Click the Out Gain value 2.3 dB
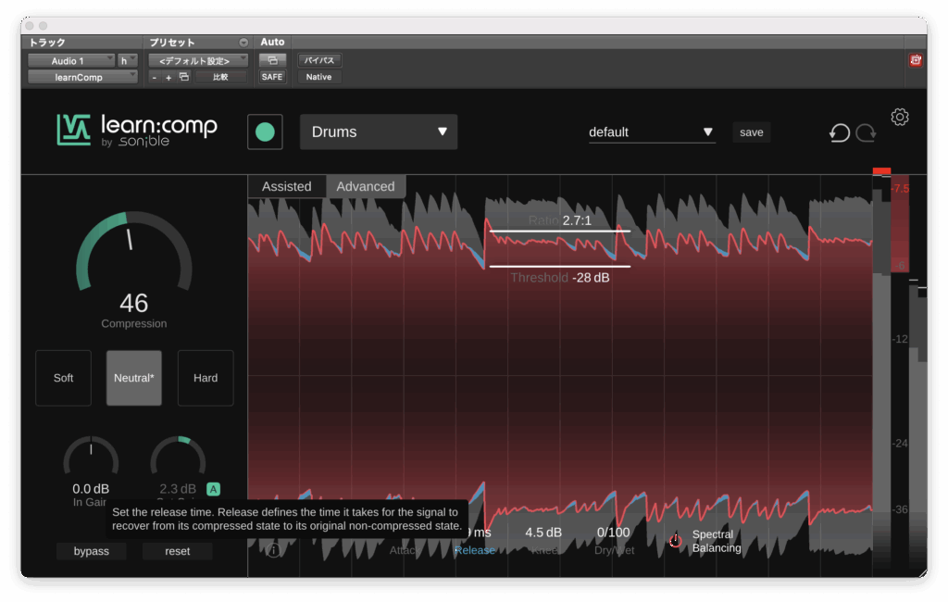The width and height of the screenshot is (948, 602). coord(177,489)
